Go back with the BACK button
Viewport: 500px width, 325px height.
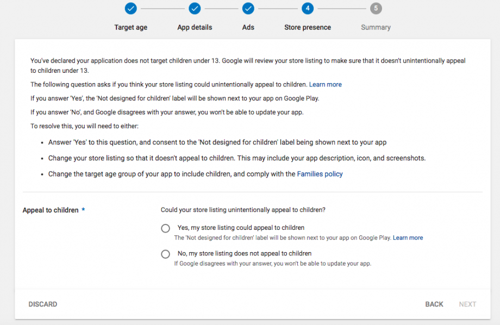point(434,304)
